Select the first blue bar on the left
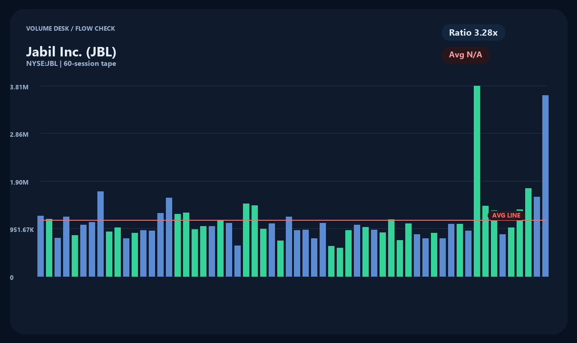Screen dimensions: 577x343 tap(41, 246)
